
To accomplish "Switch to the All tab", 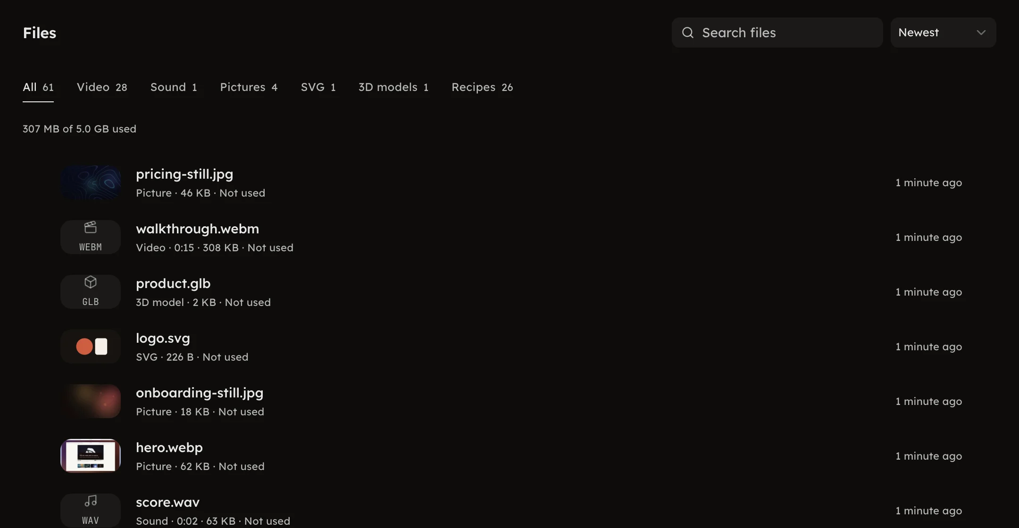I will click(x=38, y=87).
